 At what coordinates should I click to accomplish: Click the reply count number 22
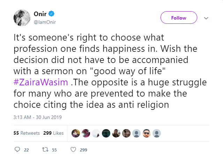click(x=26, y=150)
